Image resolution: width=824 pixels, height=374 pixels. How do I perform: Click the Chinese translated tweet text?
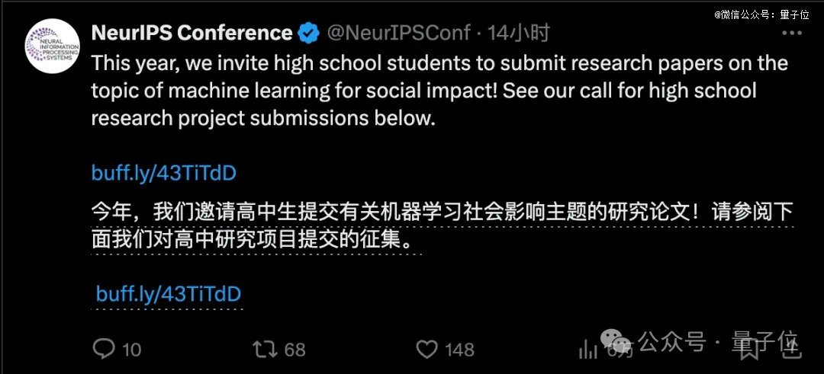(442, 228)
